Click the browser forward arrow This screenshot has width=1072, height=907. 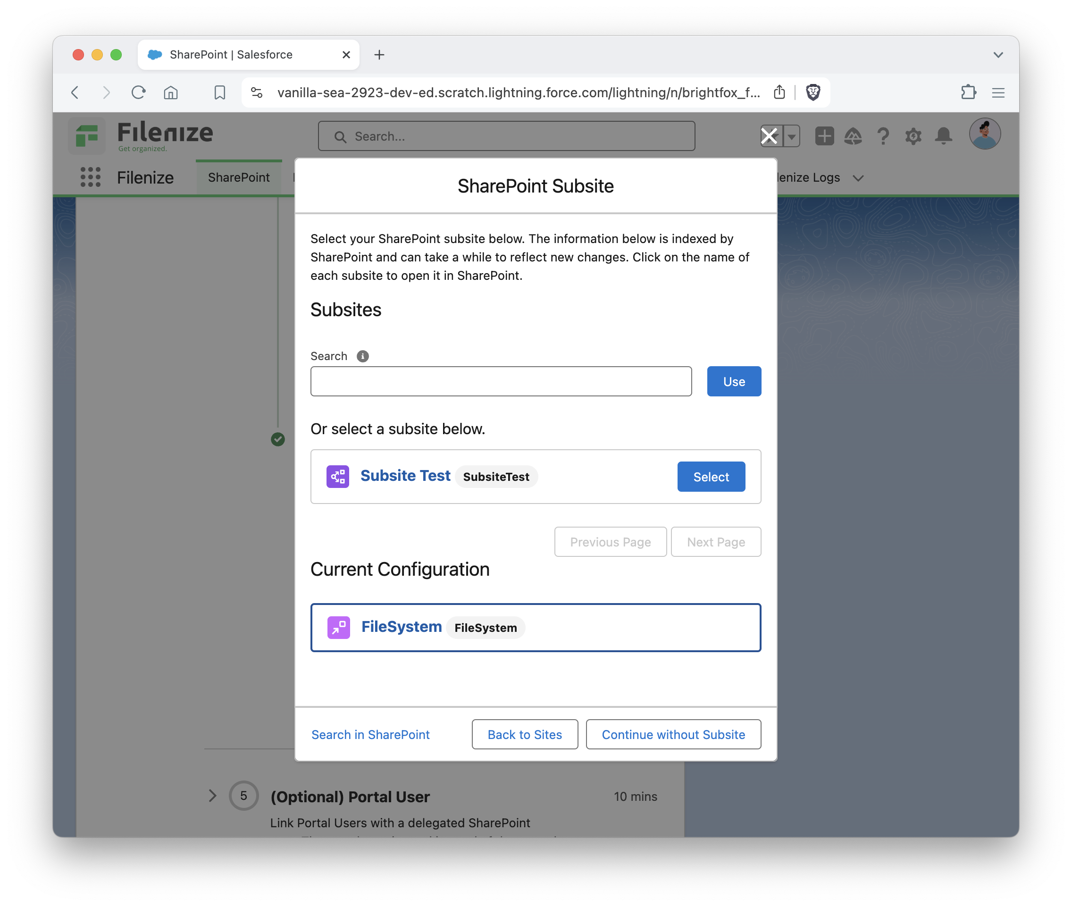[106, 92]
